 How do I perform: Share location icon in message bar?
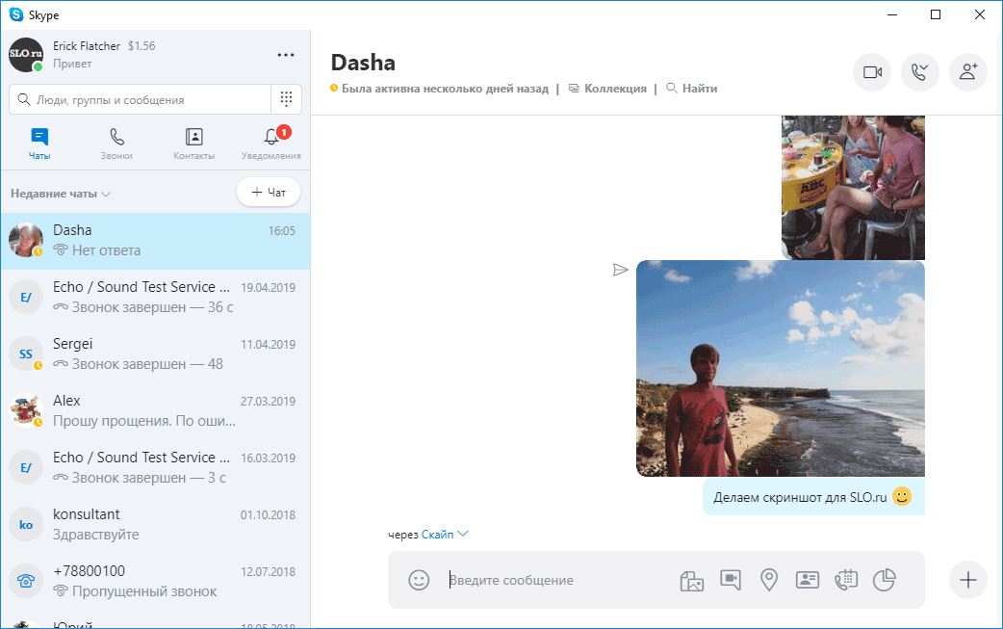point(769,581)
